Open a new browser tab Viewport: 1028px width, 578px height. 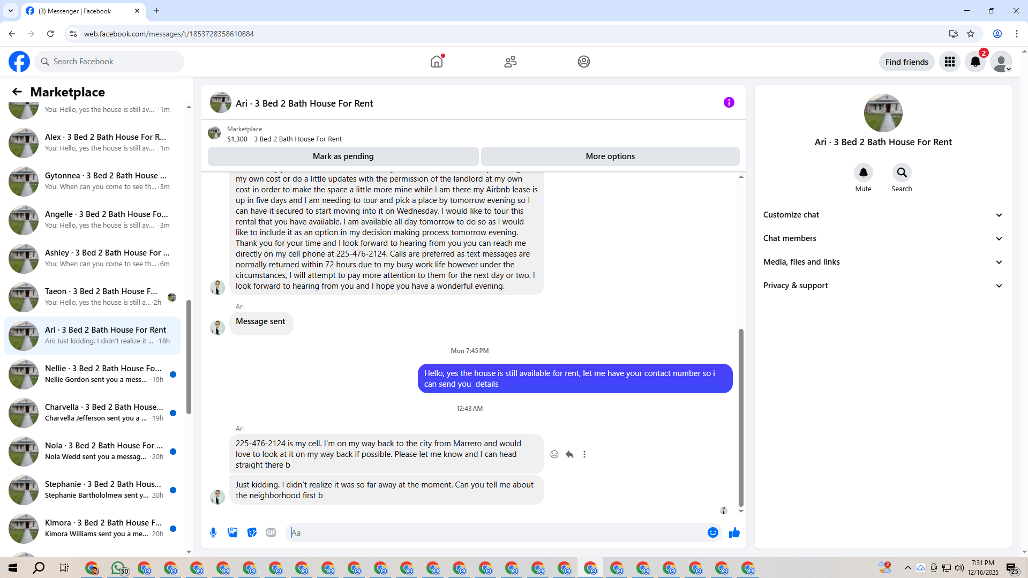156,11
